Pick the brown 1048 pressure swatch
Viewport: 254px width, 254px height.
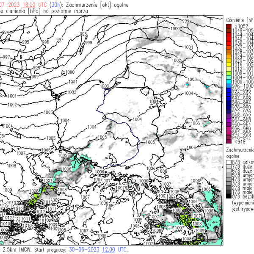229,30
